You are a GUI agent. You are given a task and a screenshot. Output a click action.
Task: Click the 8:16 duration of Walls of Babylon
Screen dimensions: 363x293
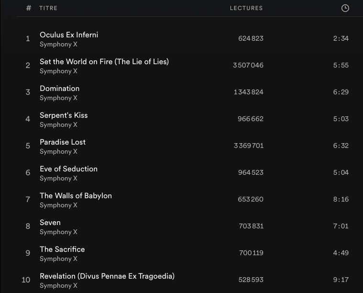pyautogui.click(x=341, y=199)
